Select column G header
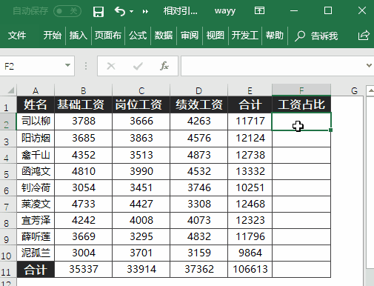 point(354,90)
